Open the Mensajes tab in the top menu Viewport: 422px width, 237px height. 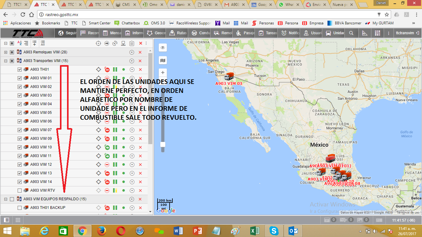(112, 33)
